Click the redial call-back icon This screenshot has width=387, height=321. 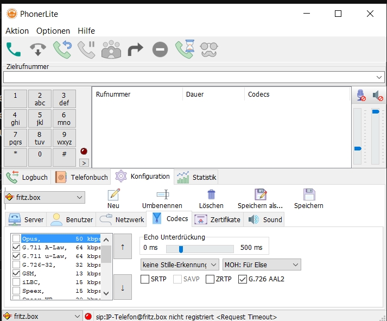62,49
